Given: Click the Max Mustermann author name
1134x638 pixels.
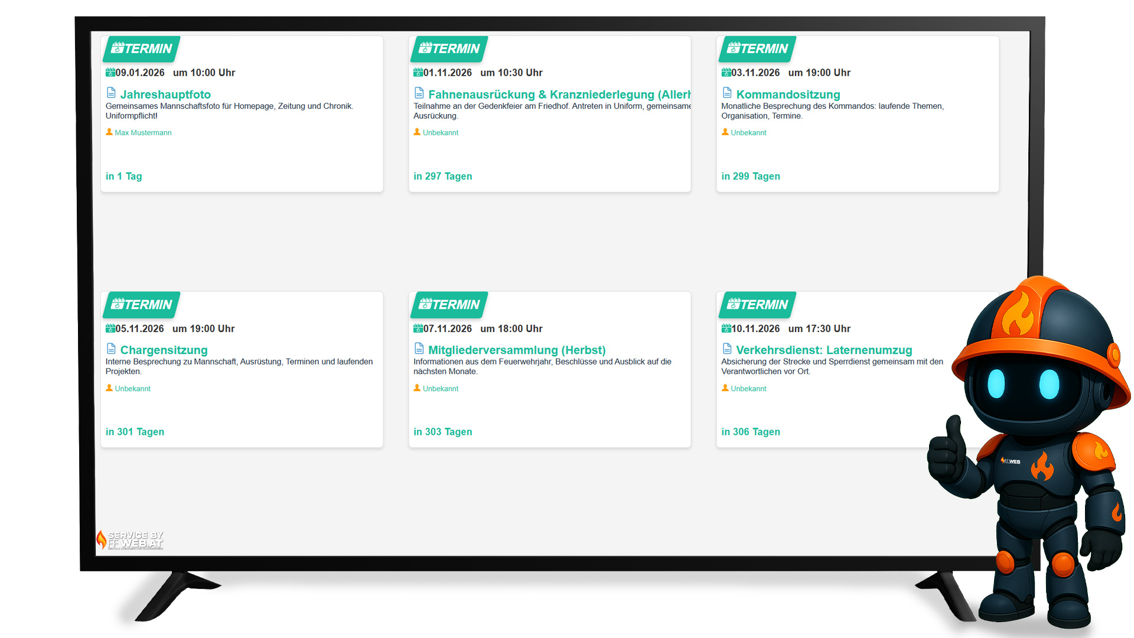Looking at the screenshot, I should [143, 133].
